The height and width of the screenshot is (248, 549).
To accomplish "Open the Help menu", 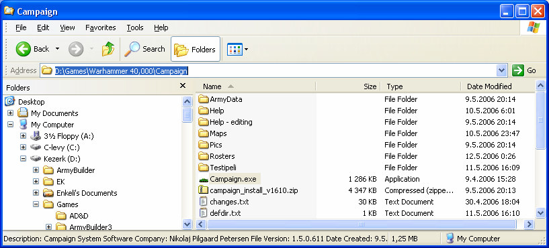I will pyautogui.click(x=161, y=27).
